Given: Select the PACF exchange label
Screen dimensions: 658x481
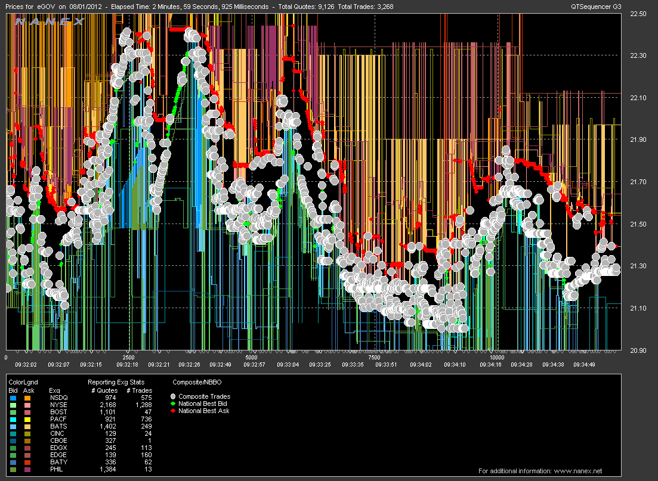Looking at the screenshot, I should pos(58,419).
